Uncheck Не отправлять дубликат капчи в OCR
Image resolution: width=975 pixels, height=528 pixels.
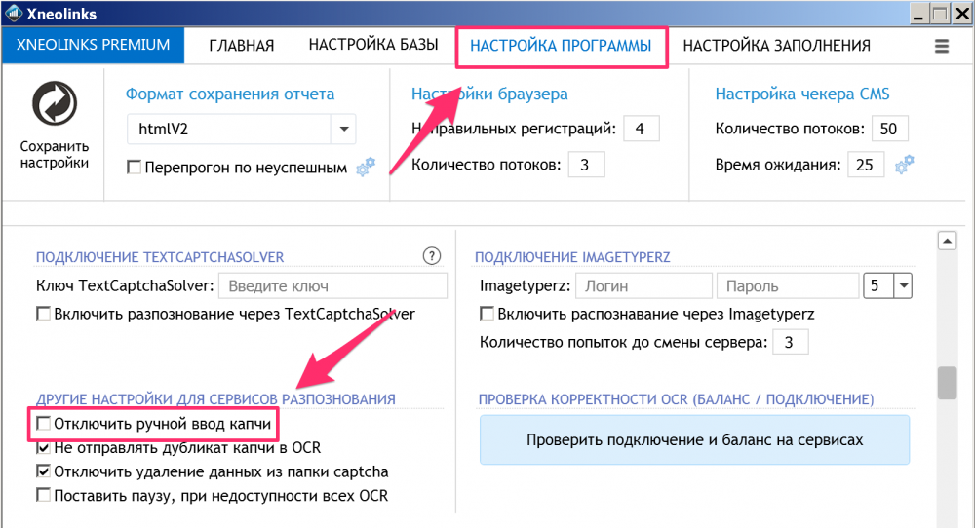pos(43,447)
